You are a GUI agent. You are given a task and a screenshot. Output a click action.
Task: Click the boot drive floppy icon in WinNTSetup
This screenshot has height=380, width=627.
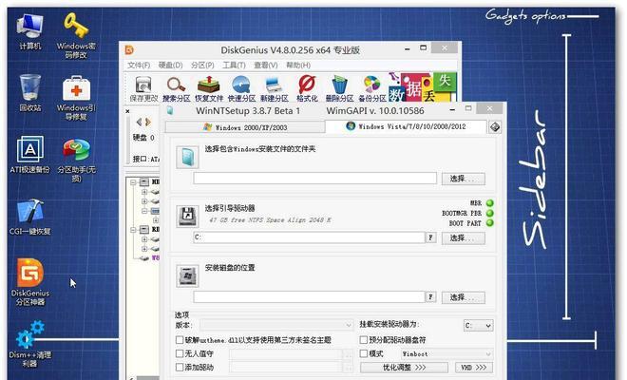tap(187, 216)
